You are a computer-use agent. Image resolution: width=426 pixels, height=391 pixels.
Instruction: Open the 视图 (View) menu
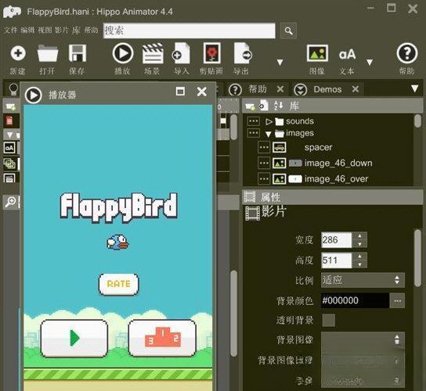coord(45,30)
